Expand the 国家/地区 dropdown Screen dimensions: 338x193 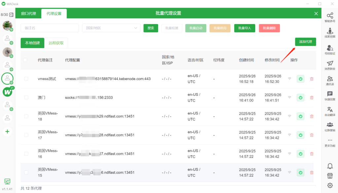(x=111, y=28)
